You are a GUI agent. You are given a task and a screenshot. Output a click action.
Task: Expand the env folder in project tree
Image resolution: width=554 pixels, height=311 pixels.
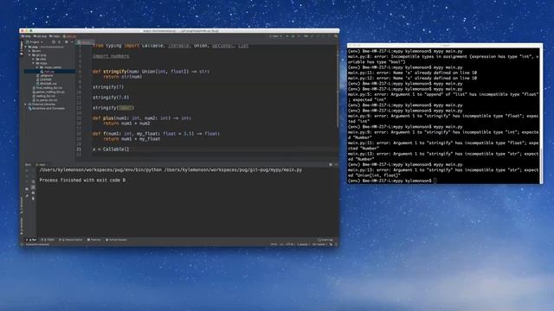point(29,51)
